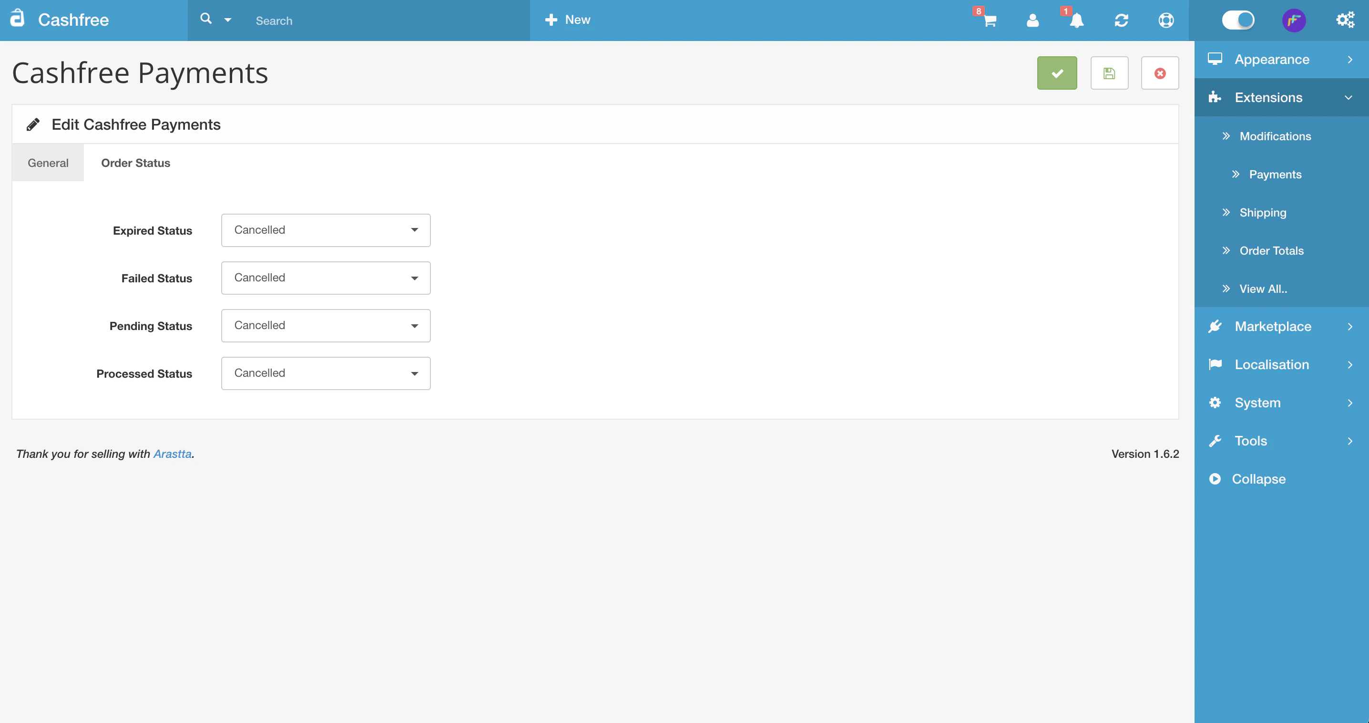The height and width of the screenshot is (723, 1369).
Task: Open the support lifebuoy icon
Action: click(1166, 21)
